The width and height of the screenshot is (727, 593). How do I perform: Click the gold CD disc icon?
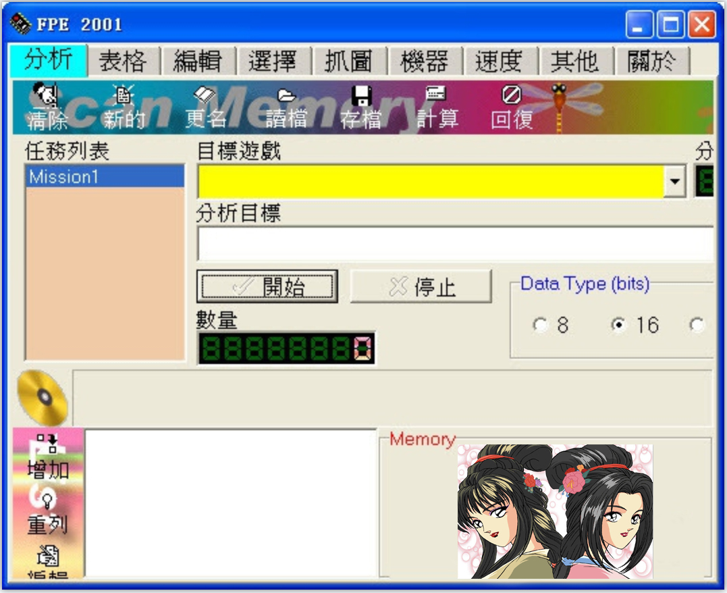point(43,398)
